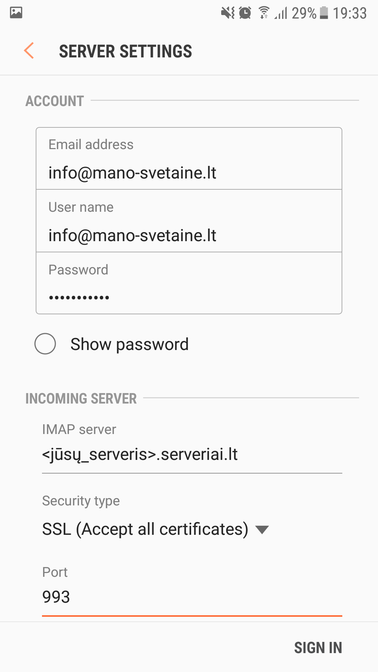
Task: Open the Security type dropdown arrow
Action: [x=262, y=530]
